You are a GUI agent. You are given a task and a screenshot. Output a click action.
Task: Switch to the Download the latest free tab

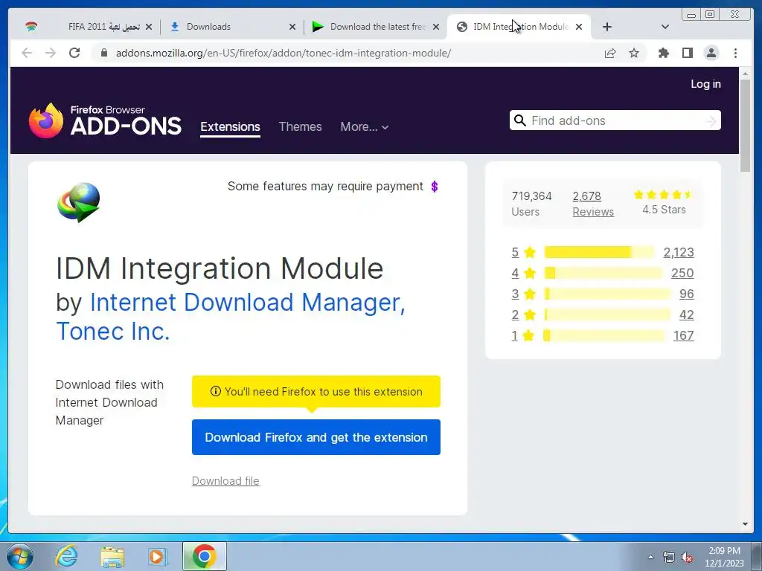[x=375, y=27]
